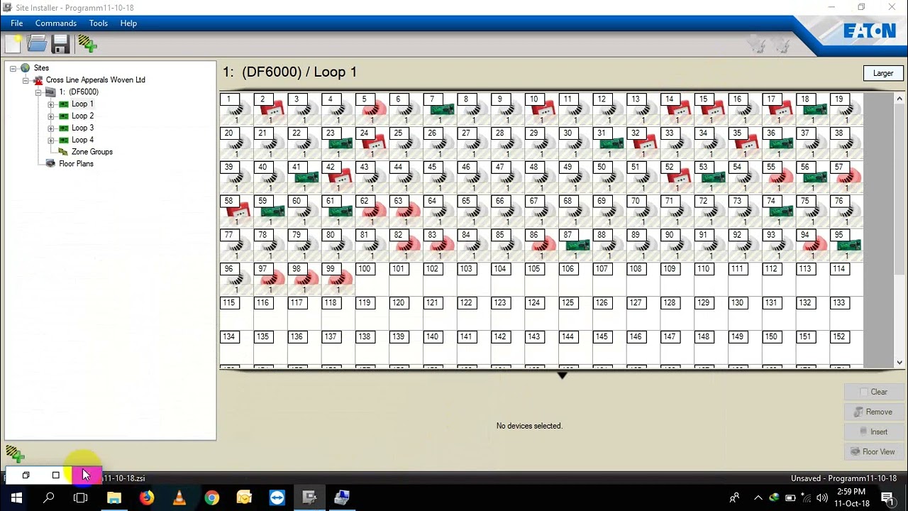Select interface module at address 23
The width and height of the screenshot is (908, 511).
click(340, 144)
